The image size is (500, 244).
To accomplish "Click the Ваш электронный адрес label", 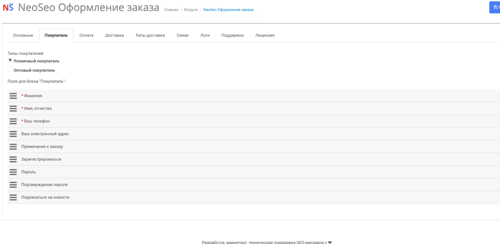I will [x=45, y=134].
